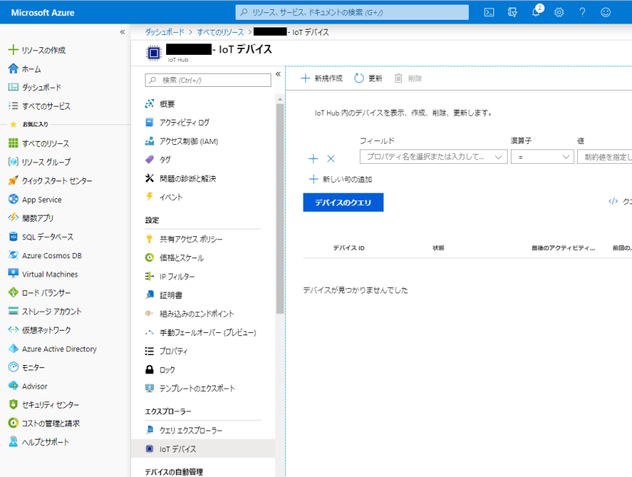Open ロード バランサー in sidebar

[x=39, y=293]
